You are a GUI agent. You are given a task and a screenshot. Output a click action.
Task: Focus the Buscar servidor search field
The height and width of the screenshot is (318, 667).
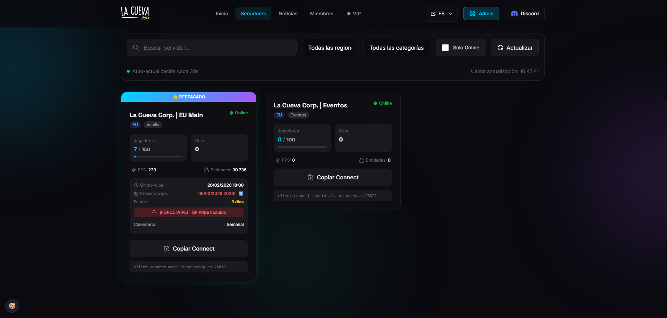[x=212, y=48]
